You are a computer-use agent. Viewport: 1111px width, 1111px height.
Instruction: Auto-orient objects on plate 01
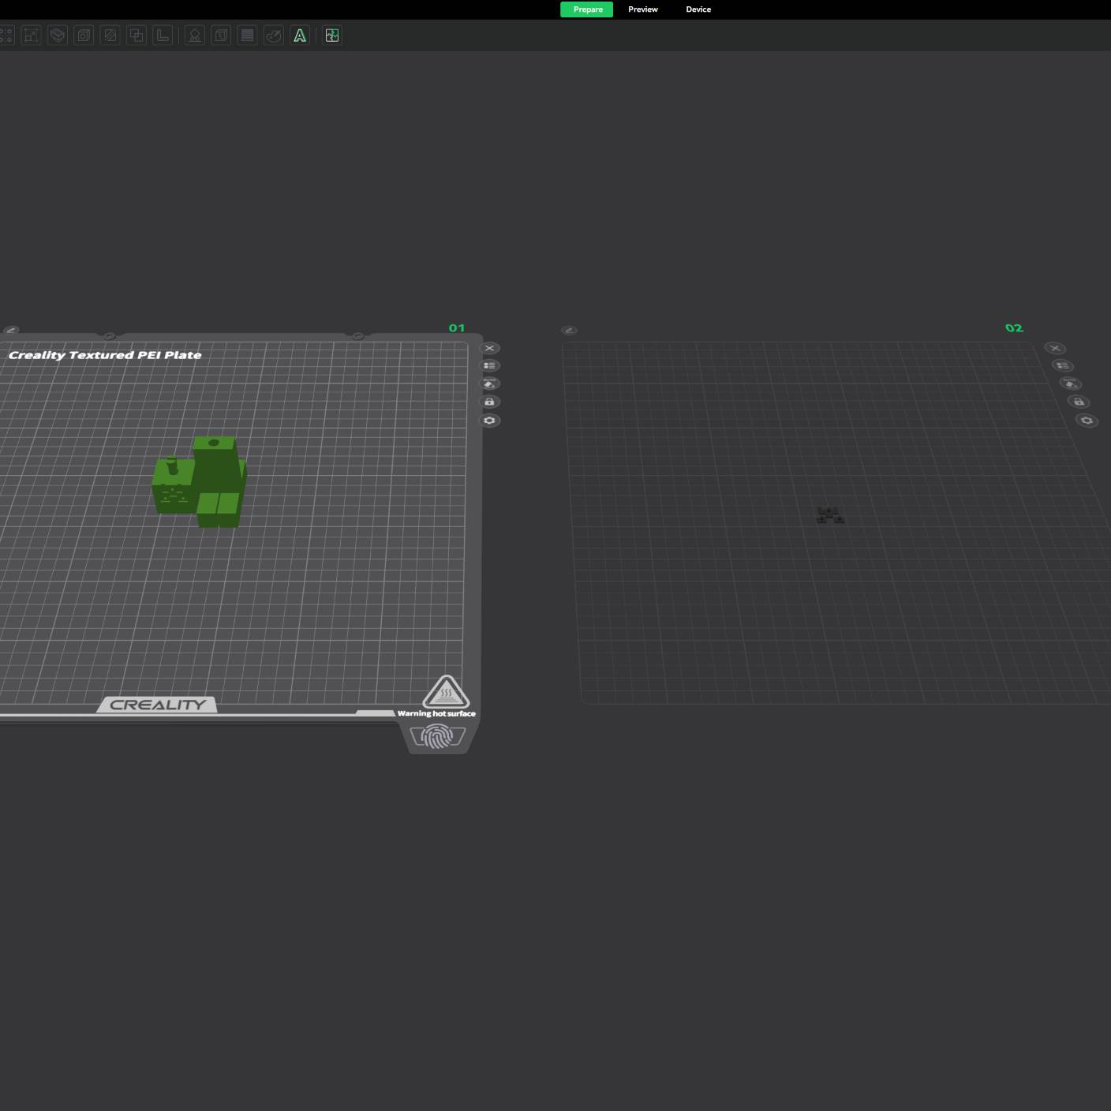[490, 383]
